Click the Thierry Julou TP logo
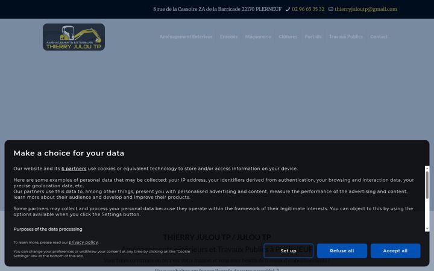 [74, 37]
